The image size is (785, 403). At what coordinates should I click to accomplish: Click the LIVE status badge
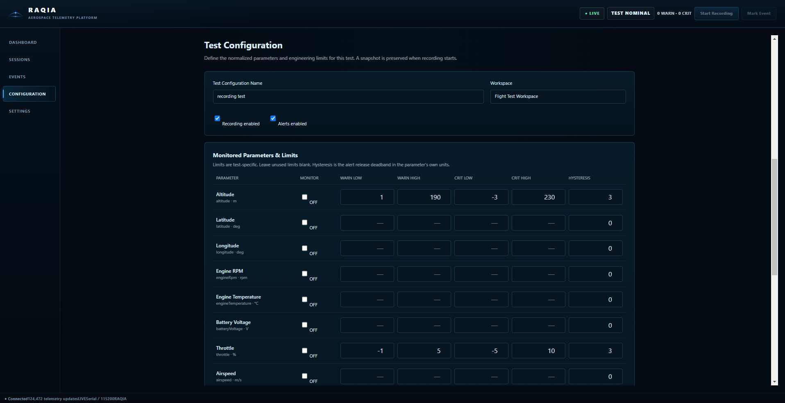tap(592, 14)
